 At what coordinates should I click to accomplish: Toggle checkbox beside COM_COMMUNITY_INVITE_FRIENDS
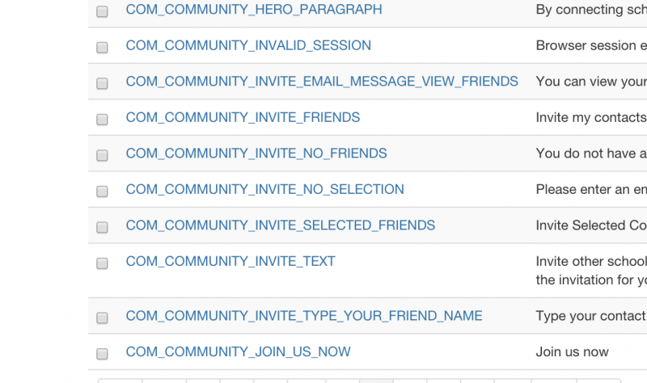click(x=102, y=119)
